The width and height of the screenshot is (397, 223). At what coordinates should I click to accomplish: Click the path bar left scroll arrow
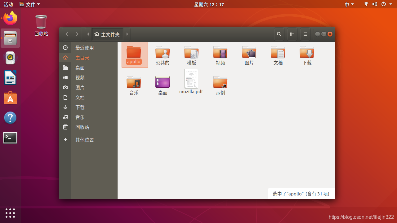88,34
